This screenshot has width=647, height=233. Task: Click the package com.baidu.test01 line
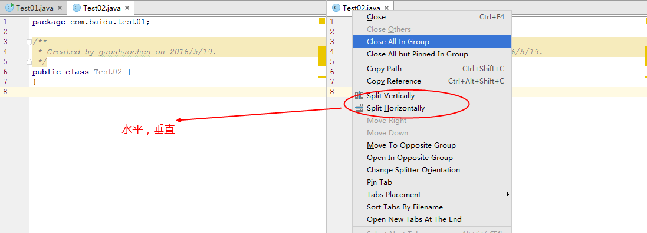click(91, 22)
